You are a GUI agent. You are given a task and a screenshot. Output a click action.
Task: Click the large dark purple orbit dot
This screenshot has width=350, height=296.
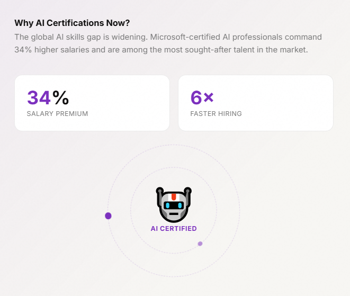tap(108, 216)
